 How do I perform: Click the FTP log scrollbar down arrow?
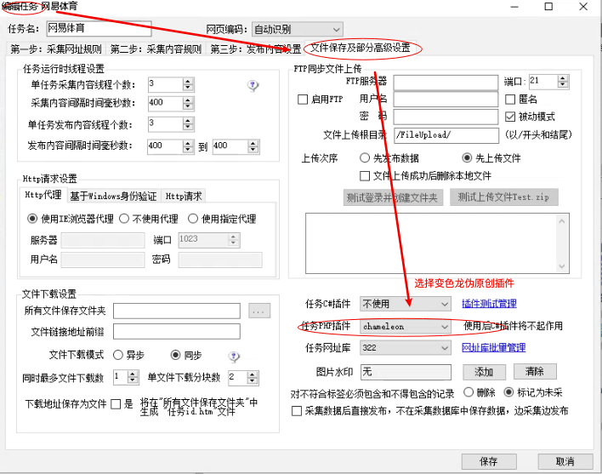(562, 266)
